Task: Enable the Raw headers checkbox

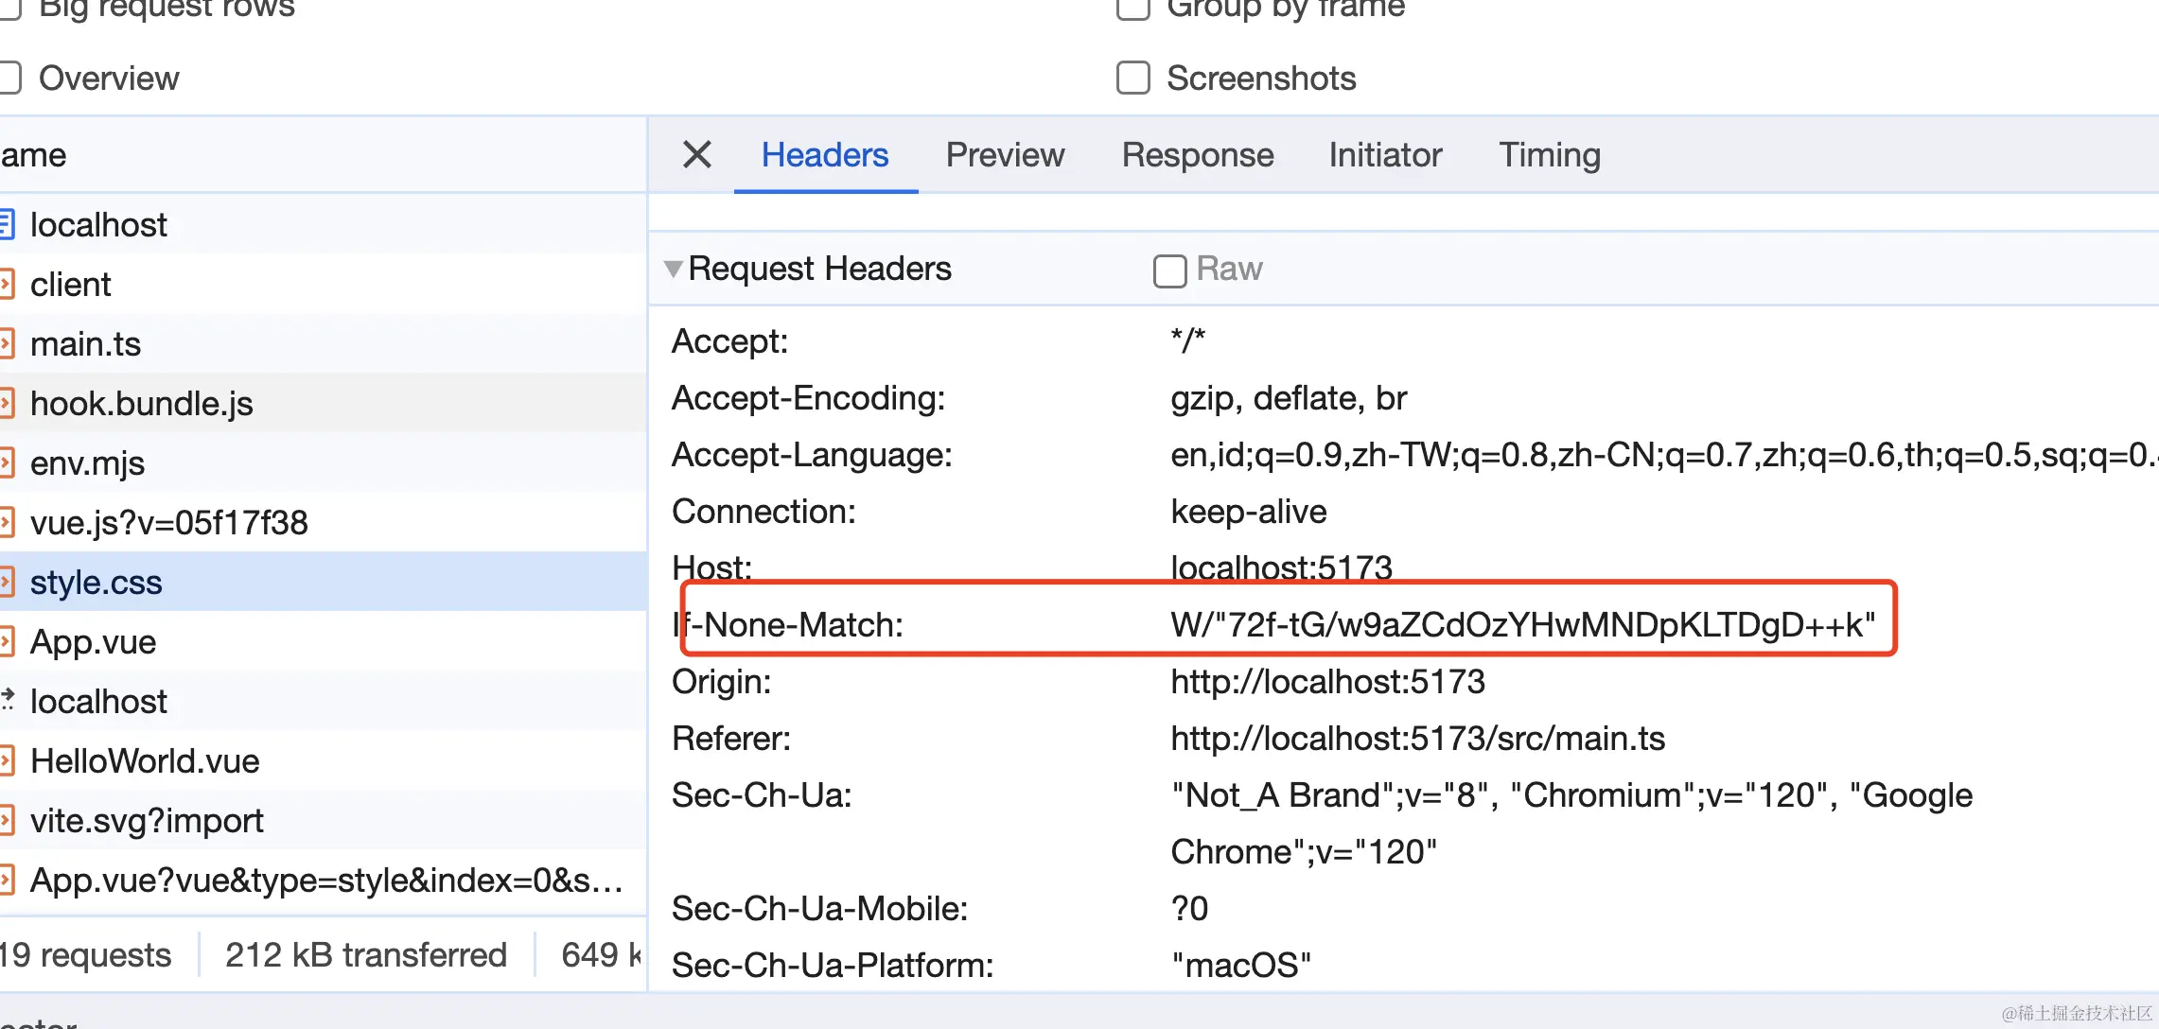Action: click(1169, 270)
